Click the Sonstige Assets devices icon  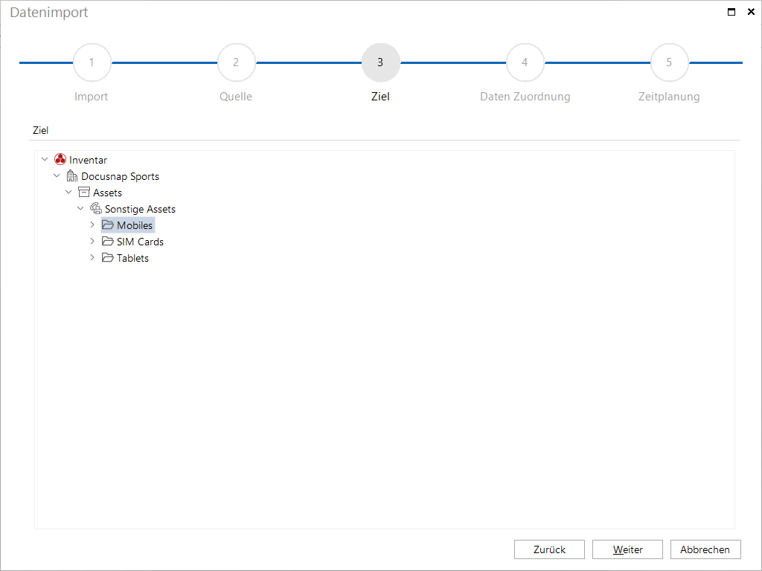pyautogui.click(x=96, y=209)
